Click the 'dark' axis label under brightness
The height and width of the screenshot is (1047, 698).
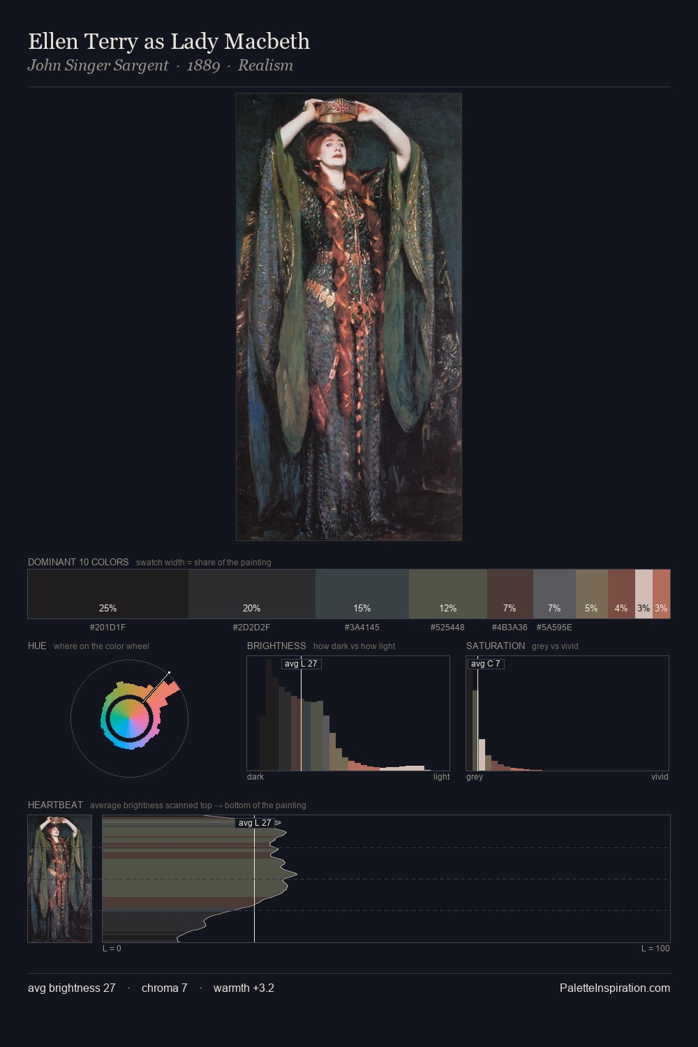point(255,777)
